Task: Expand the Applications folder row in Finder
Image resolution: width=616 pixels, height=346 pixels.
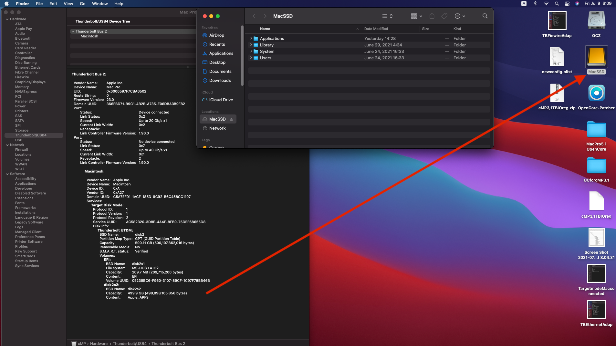Action: pyautogui.click(x=251, y=38)
